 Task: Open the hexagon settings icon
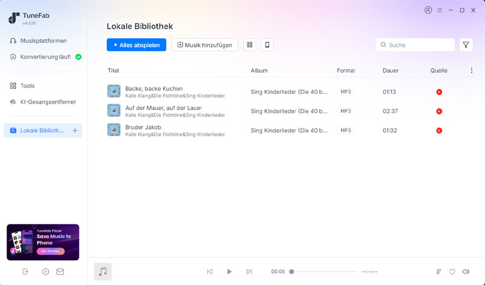(45, 272)
